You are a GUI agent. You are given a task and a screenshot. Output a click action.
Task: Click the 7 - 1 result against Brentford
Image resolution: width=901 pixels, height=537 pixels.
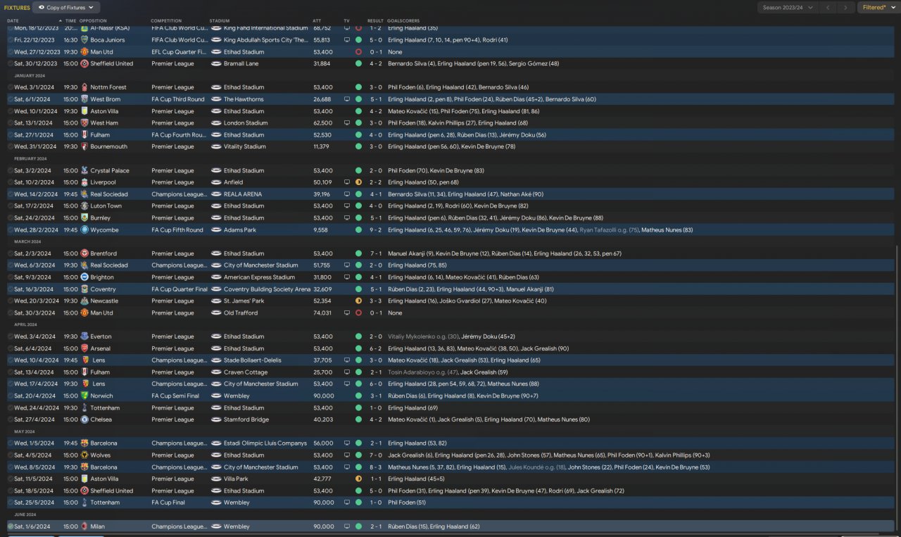click(x=376, y=253)
